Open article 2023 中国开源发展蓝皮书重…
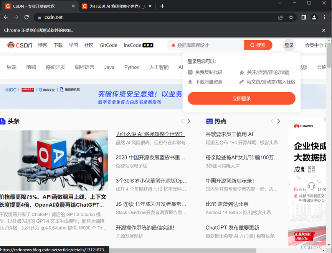This screenshot has width=332, height=253. point(150,158)
